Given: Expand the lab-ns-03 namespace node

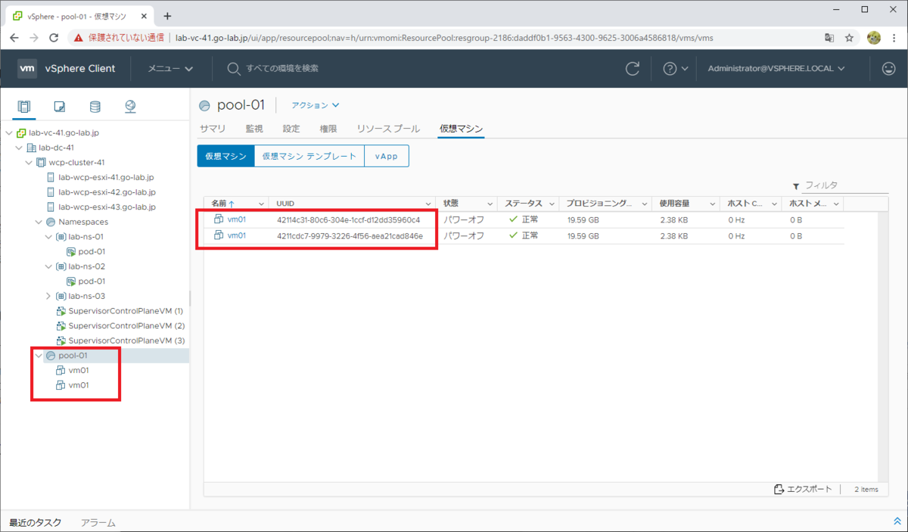Looking at the screenshot, I should (x=48, y=296).
